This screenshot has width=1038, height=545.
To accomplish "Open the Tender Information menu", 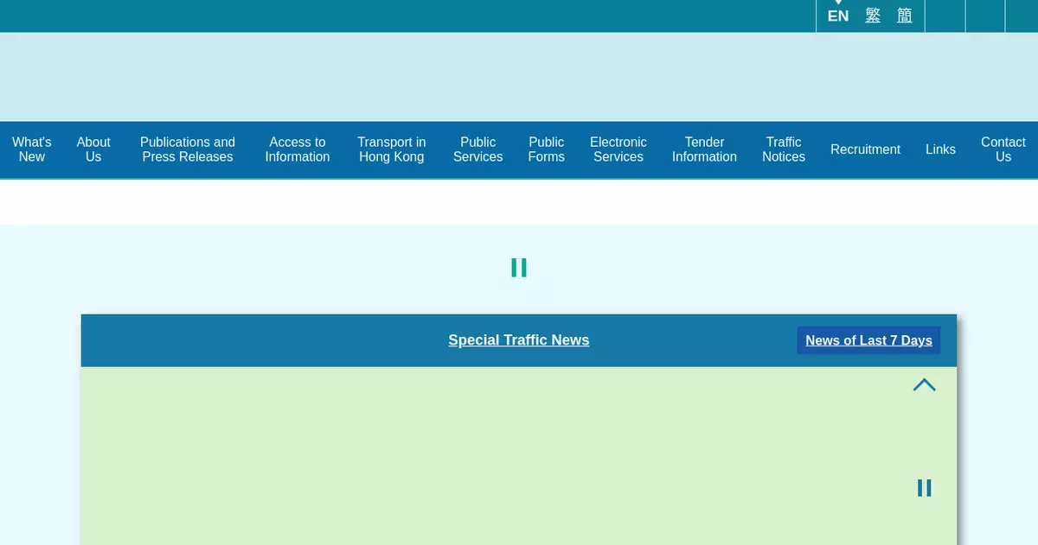I will (704, 149).
